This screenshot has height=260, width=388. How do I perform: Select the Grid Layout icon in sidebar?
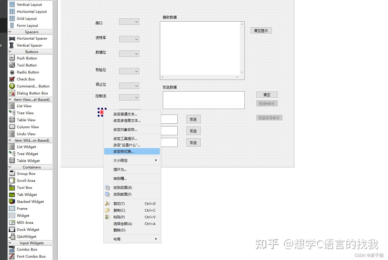(x=12, y=18)
